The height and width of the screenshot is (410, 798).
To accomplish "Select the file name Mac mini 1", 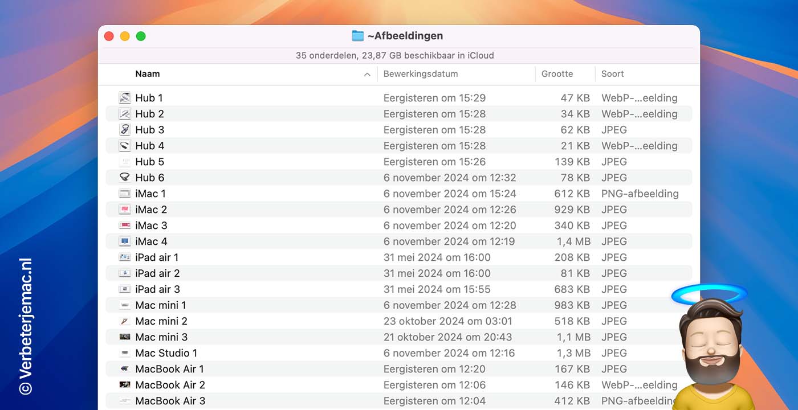I will (161, 305).
